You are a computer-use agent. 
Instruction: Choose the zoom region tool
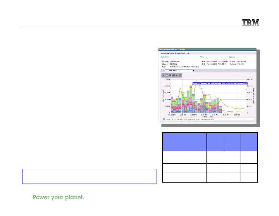(173, 75)
